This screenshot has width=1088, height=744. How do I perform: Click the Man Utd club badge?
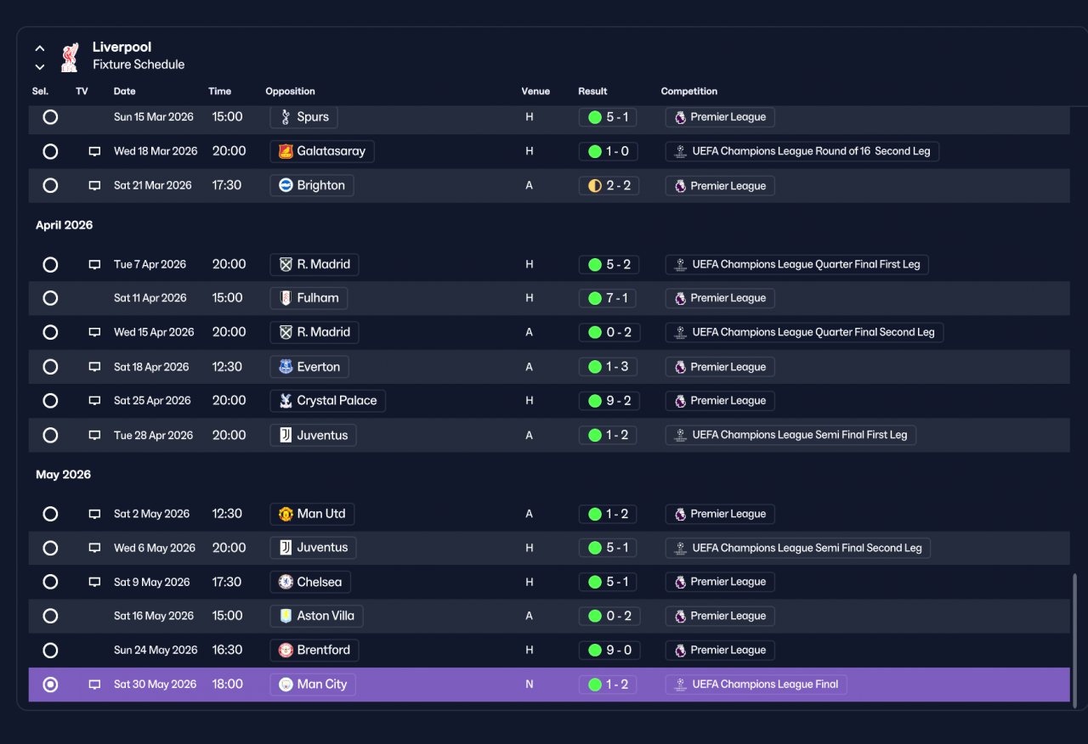click(x=286, y=514)
